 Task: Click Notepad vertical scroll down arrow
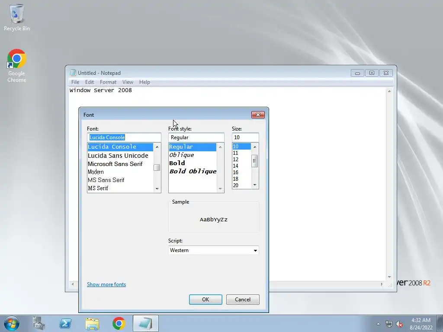(x=390, y=277)
